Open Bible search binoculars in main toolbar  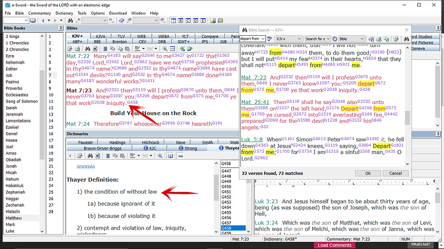tap(70, 20)
